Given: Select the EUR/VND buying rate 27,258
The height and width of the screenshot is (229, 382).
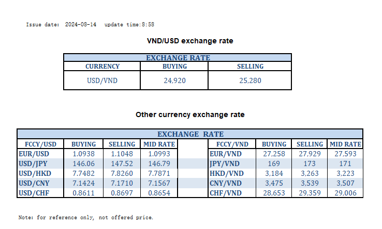Looking at the screenshot, I should (x=274, y=154).
